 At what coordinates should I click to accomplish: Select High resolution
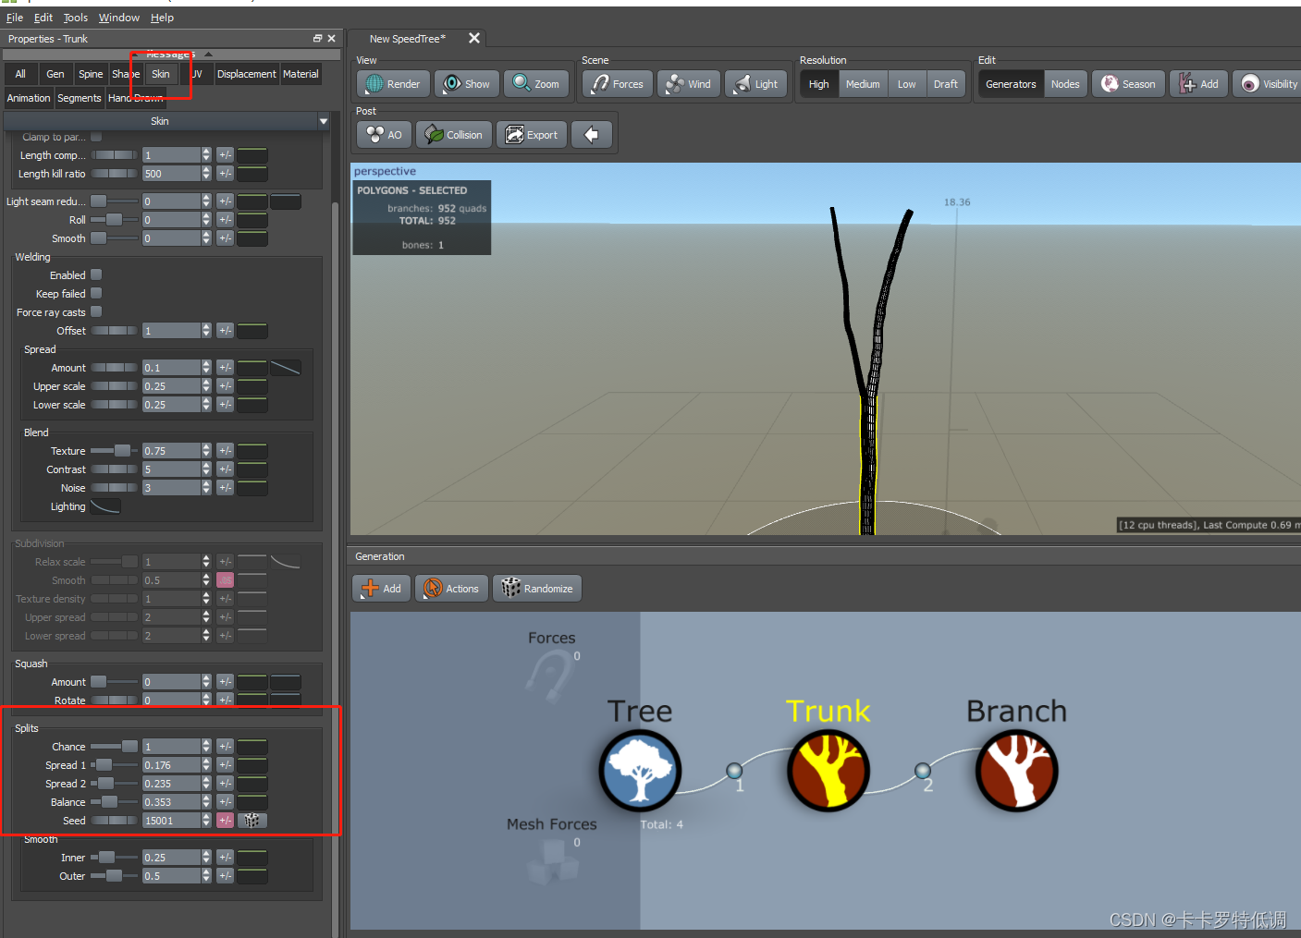(x=819, y=84)
